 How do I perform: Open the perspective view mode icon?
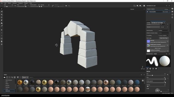pos(135,6)
